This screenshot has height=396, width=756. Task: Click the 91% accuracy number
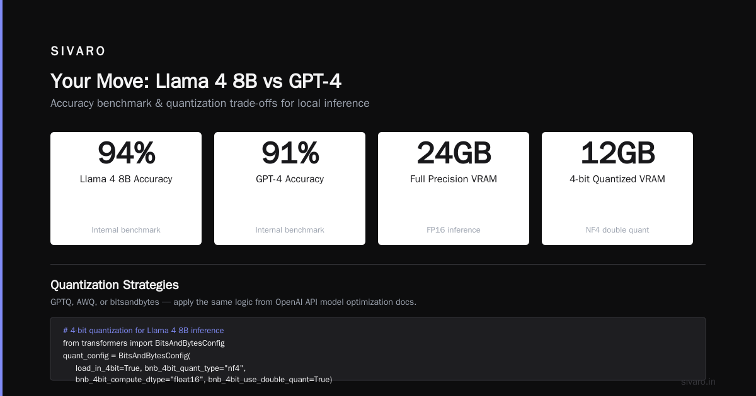point(290,153)
